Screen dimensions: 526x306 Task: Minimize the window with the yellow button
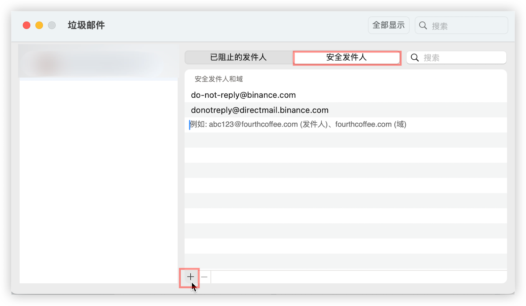pos(39,25)
